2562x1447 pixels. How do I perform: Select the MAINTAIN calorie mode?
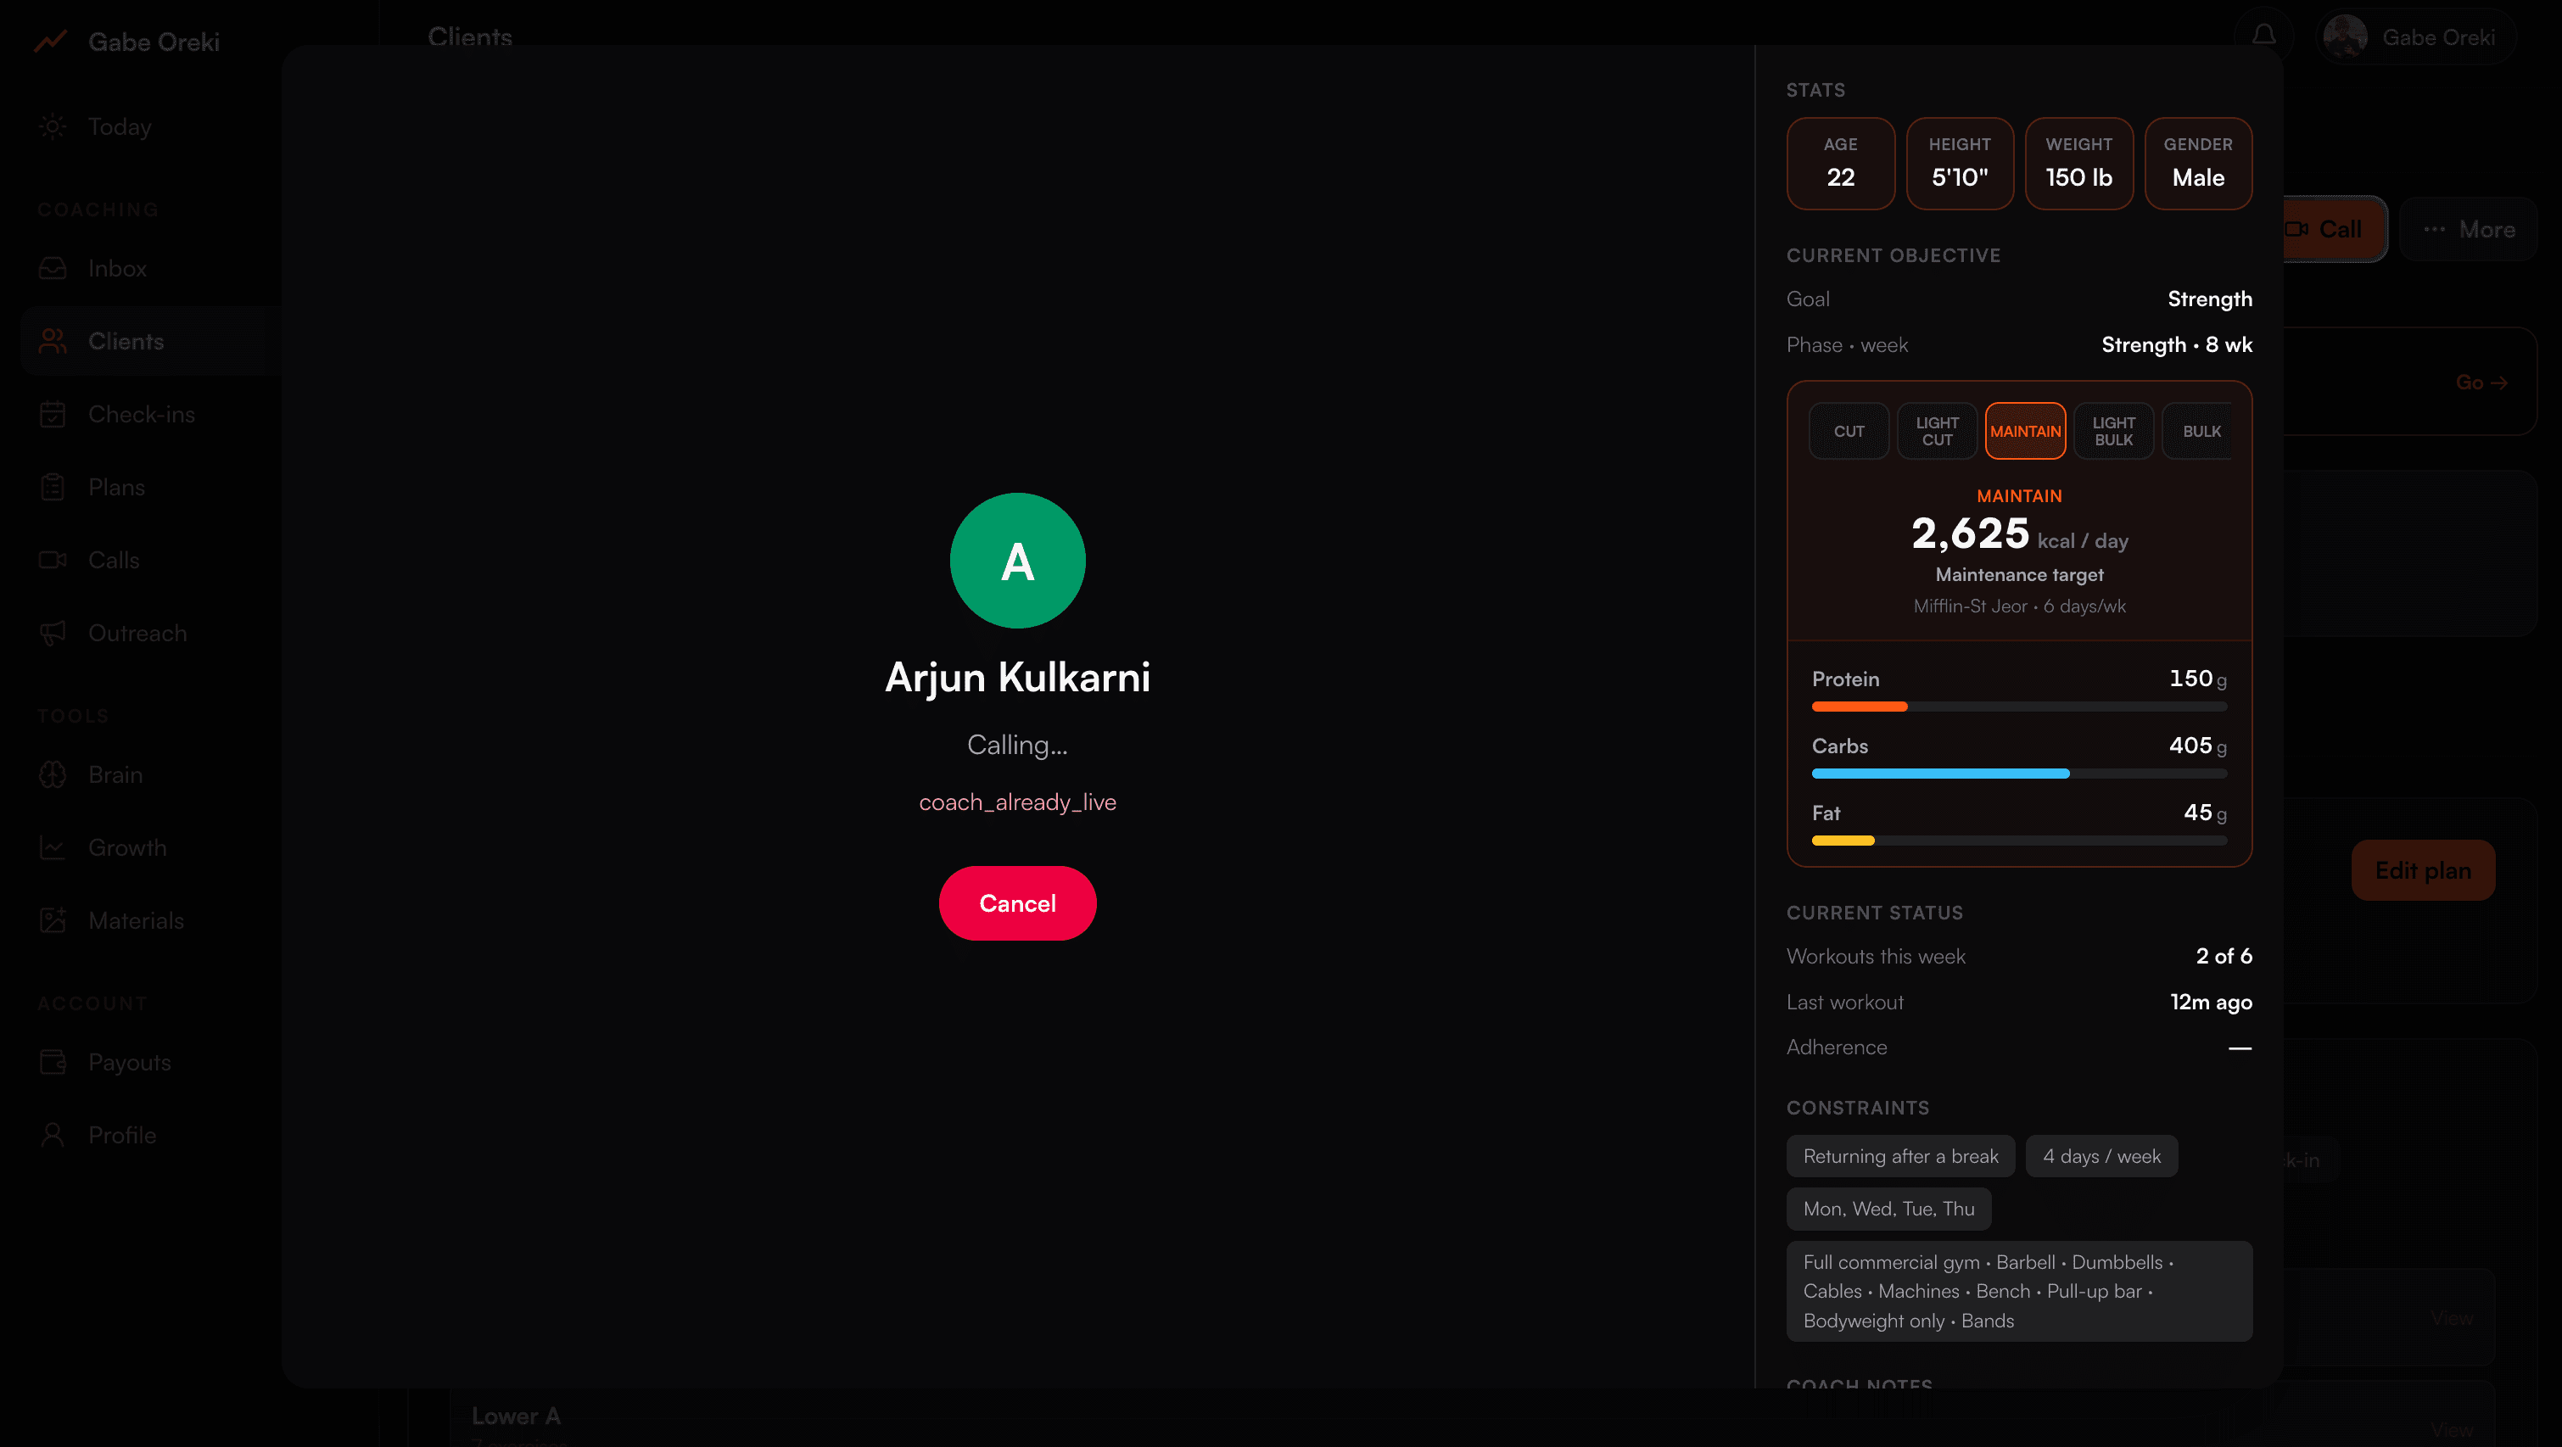pyautogui.click(x=2025, y=431)
